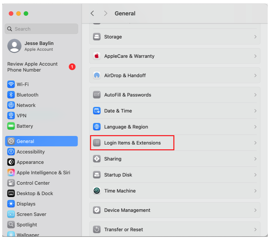
Task: Select Bluetooth label in the sidebar
Action: (x=27, y=95)
